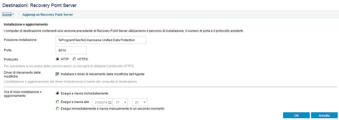The image size is (339, 120).
Task: Choose the Esegui e riavvia alle option
Action: [57, 102]
